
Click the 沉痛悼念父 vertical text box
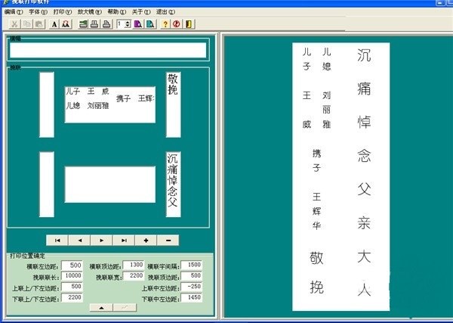[174, 185]
